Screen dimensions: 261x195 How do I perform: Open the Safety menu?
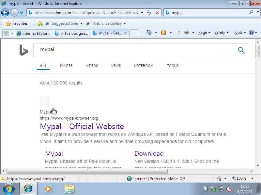pos(222,32)
